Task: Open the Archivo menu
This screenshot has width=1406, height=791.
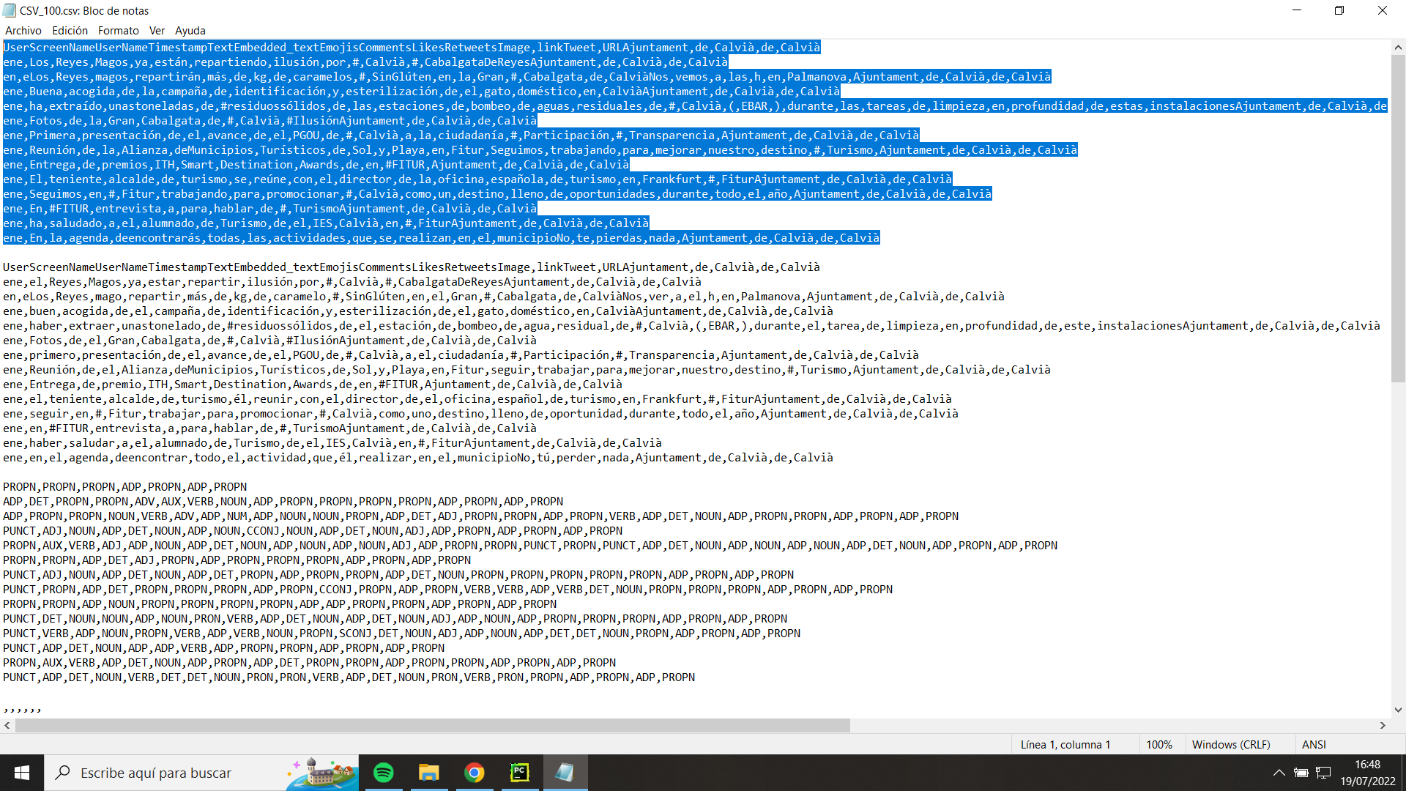Action: pyautogui.click(x=23, y=31)
